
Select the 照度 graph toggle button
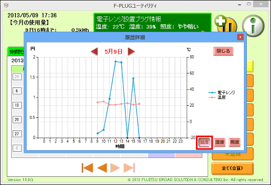235,142
